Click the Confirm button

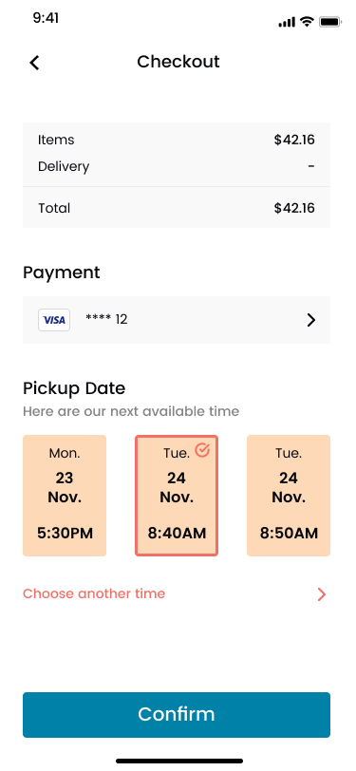177,714
